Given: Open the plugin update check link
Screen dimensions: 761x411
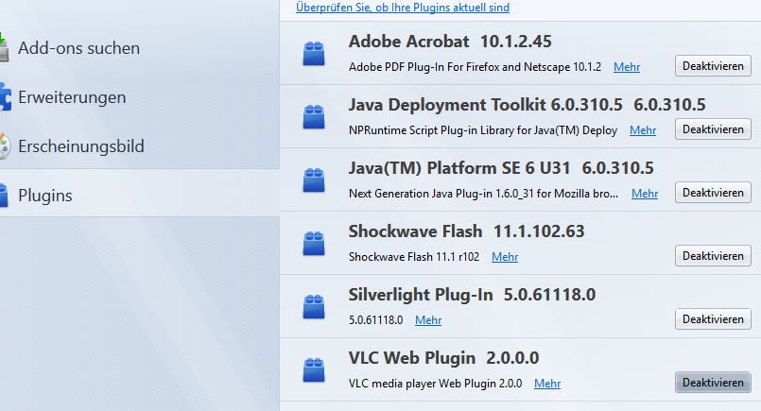Looking at the screenshot, I should (403, 8).
